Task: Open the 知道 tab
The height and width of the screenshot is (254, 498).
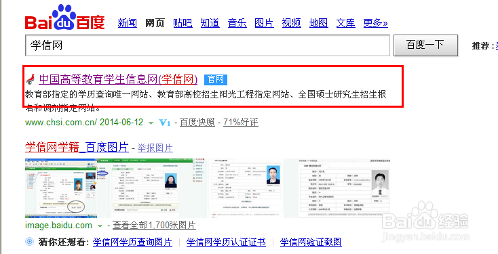Action: 210,23
